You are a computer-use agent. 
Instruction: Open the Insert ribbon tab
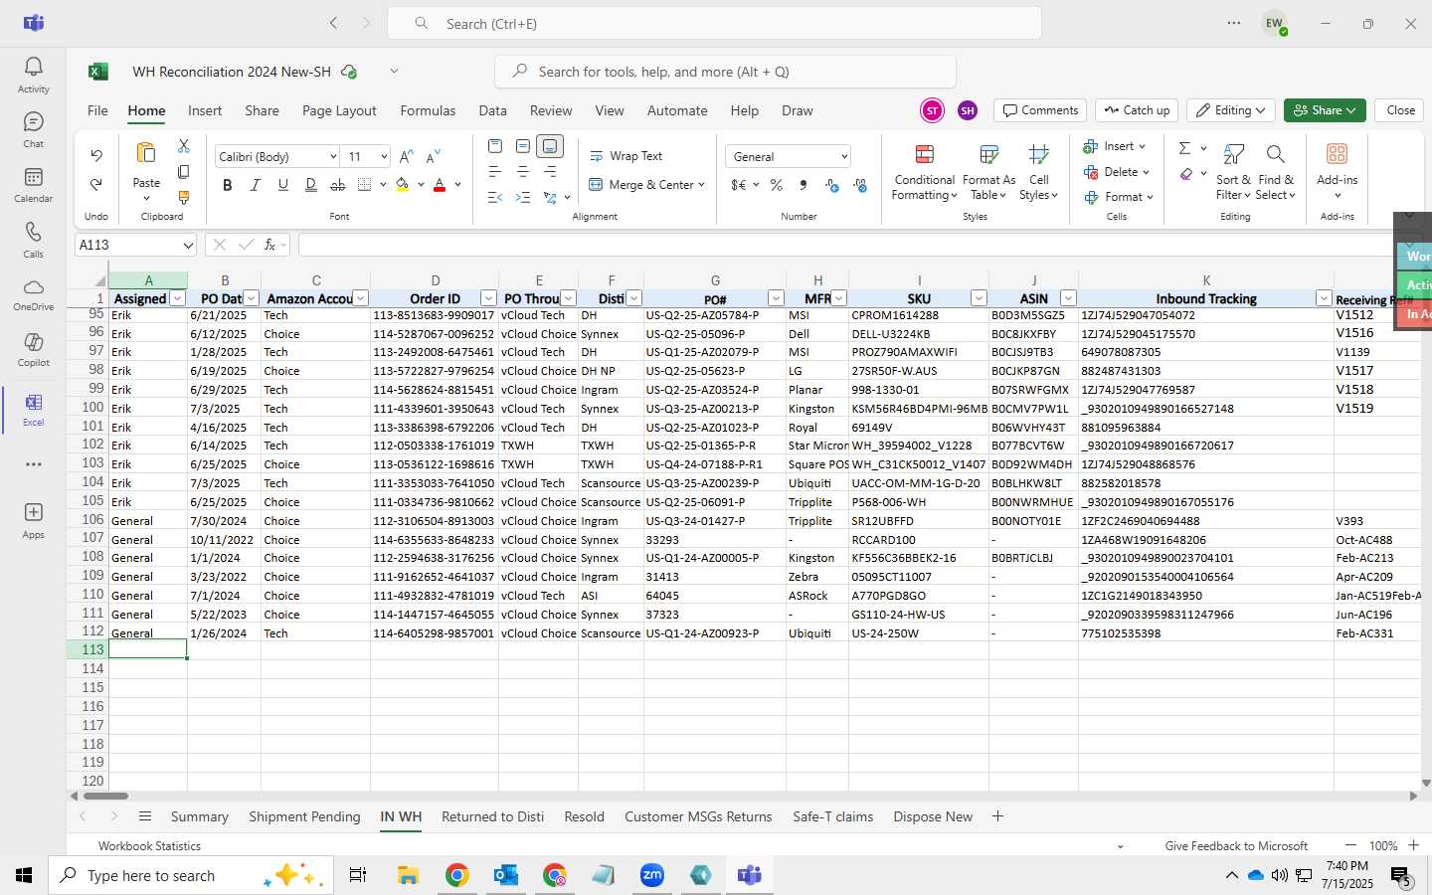pos(205,110)
